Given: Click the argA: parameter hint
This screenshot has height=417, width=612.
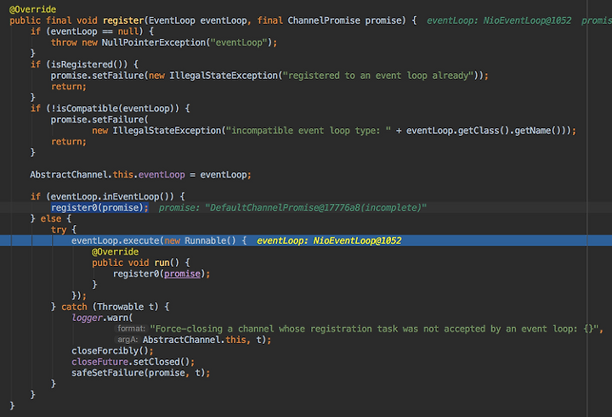Looking at the screenshot, I should click(x=127, y=340).
